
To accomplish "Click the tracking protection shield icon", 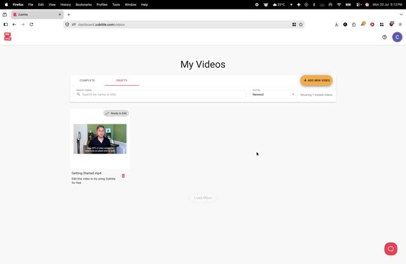I will pos(67,24).
